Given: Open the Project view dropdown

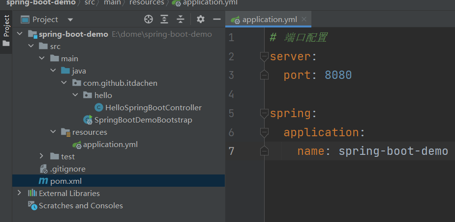Looking at the screenshot, I should [x=70, y=20].
